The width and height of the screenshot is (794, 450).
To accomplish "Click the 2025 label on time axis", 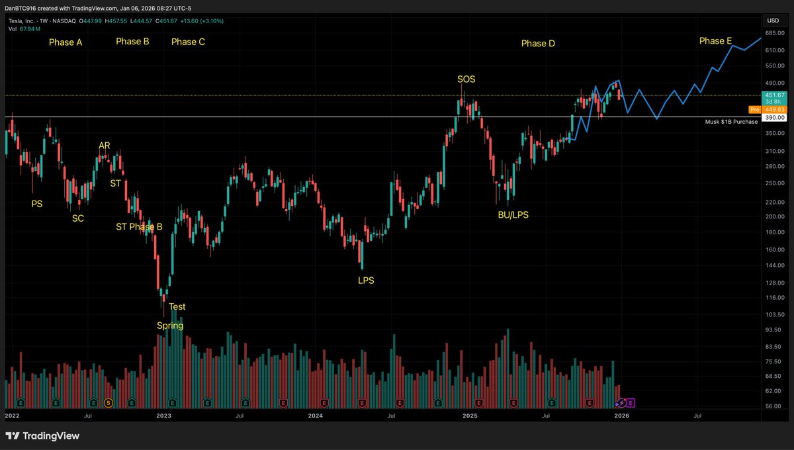I will [470, 416].
